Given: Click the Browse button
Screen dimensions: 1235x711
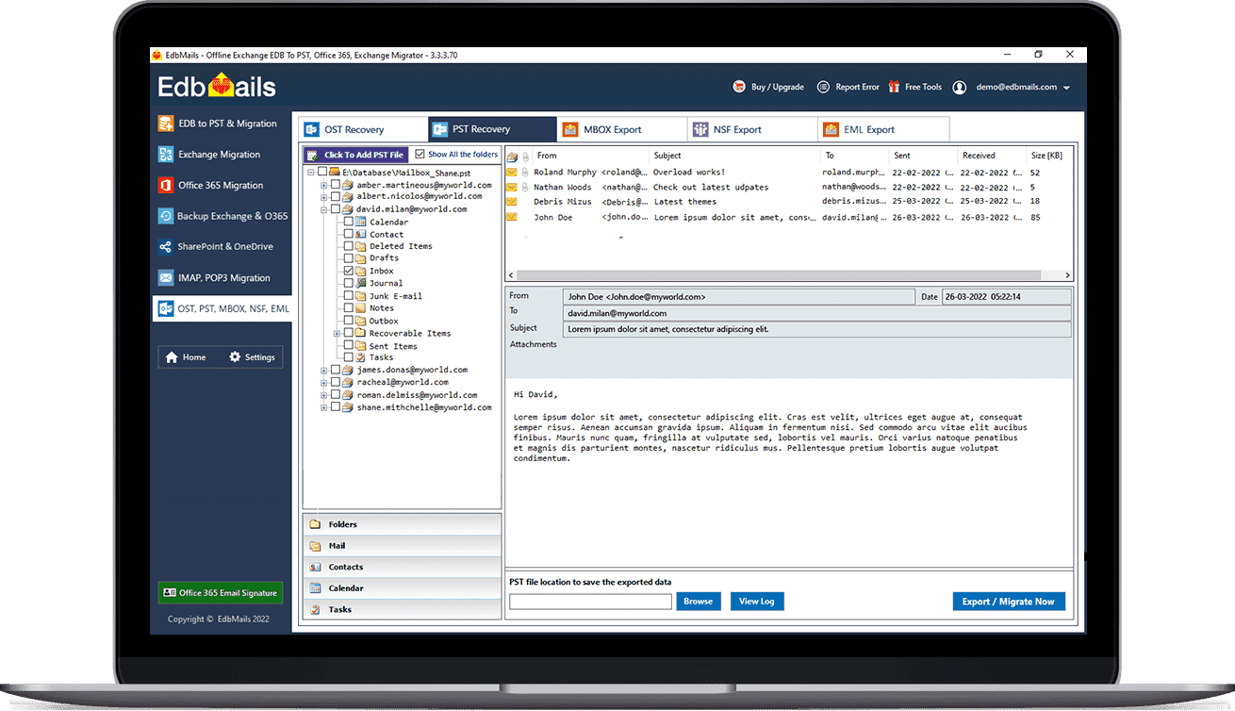Looking at the screenshot, I should (x=699, y=601).
